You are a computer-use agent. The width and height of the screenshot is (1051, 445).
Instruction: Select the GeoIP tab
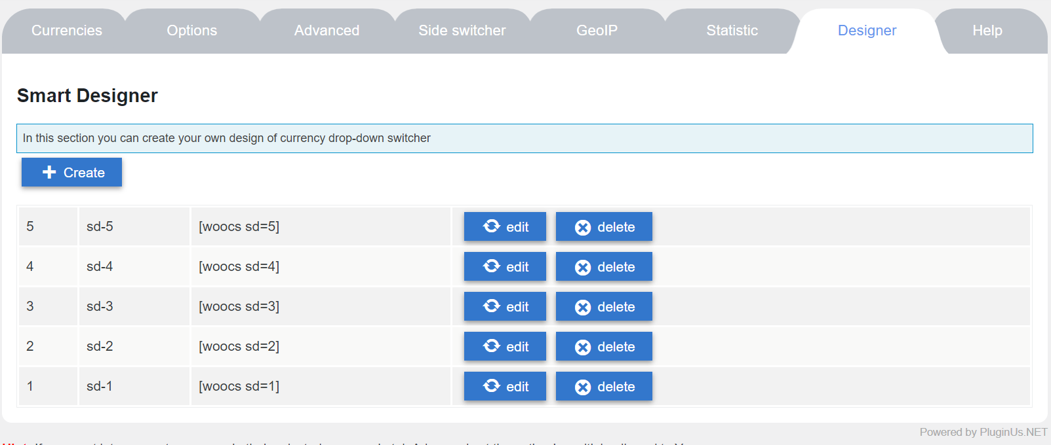(x=597, y=31)
